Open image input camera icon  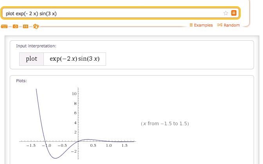point(15,26)
